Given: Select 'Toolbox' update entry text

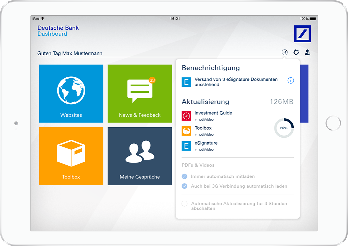Looking at the screenshot, I should (203, 128).
